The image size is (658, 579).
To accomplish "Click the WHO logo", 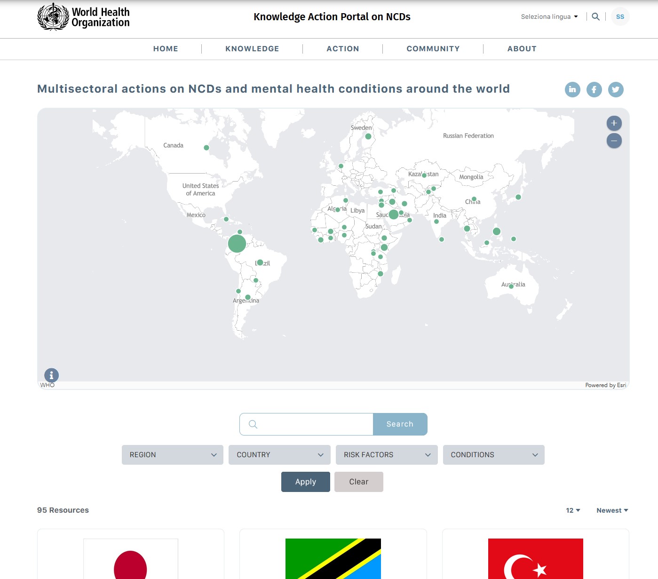I will pos(84,17).
